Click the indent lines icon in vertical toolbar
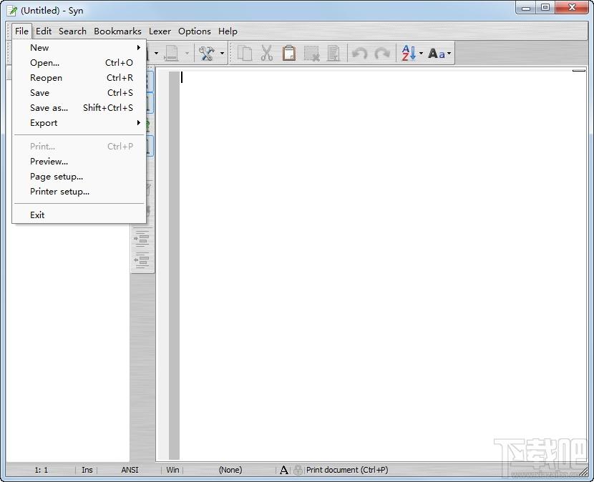The height and width of the screenshot is (482, 594). click(x=142, y=237)
